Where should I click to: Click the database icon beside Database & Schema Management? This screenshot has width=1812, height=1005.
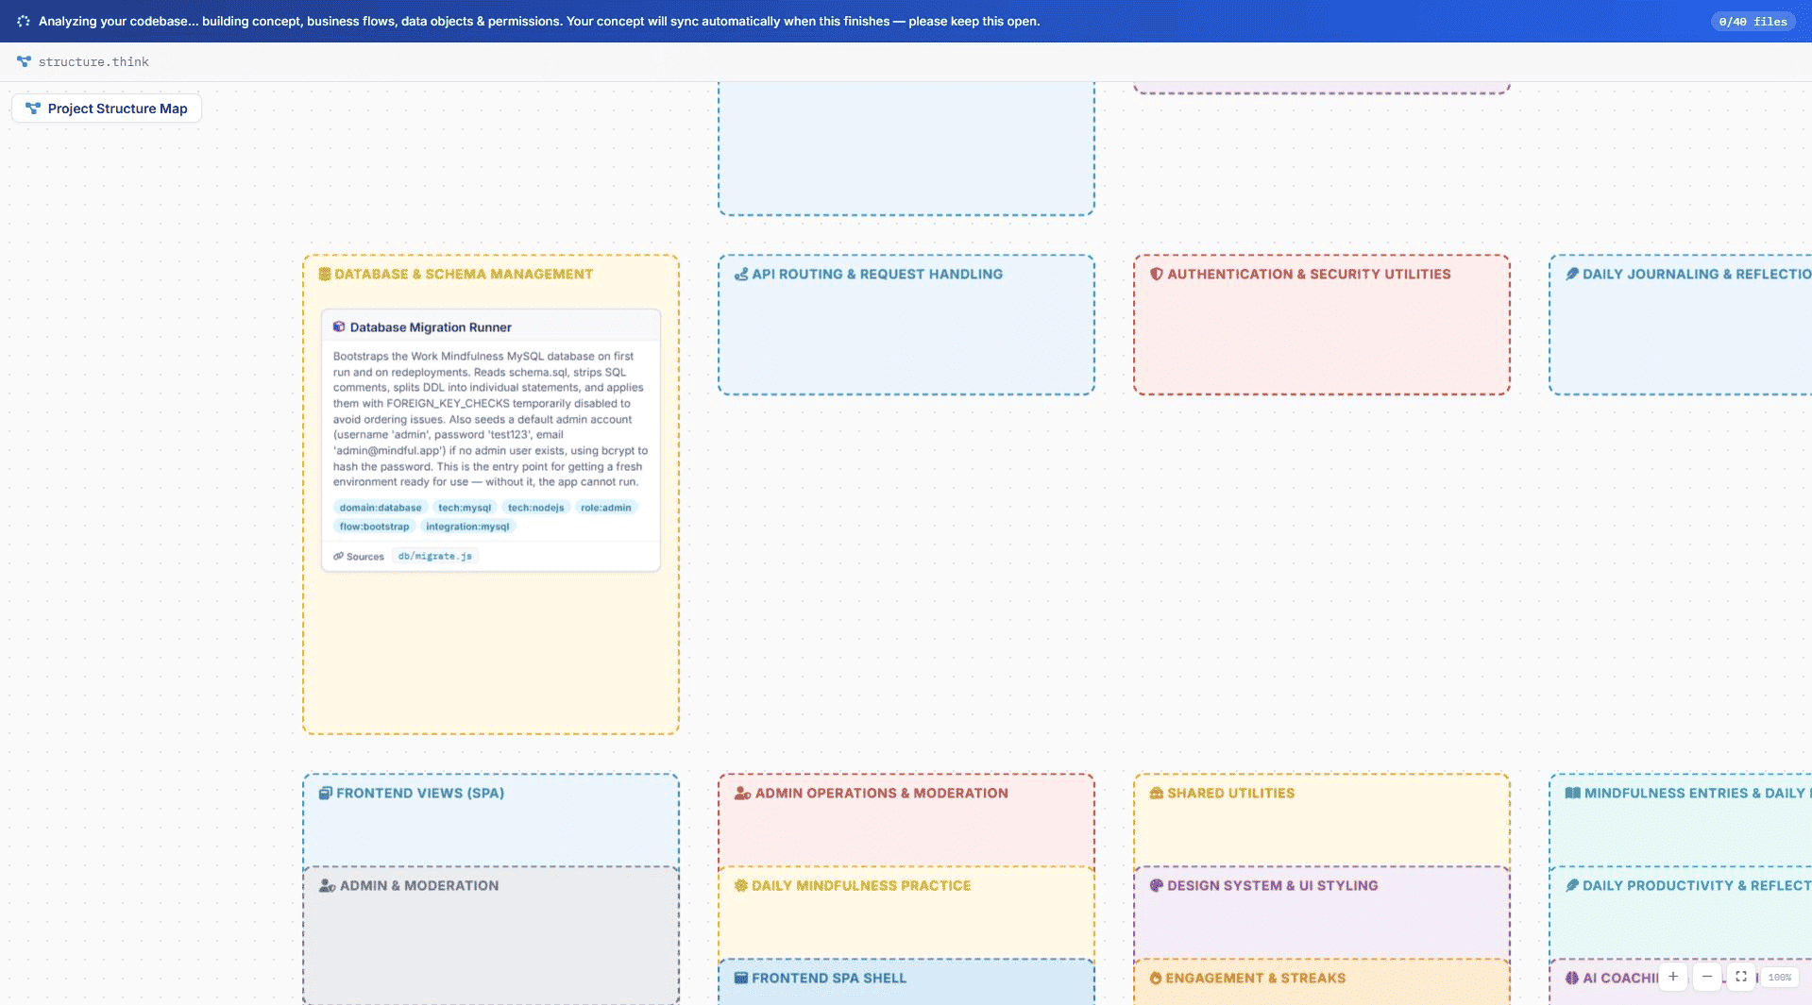coord(325,274)
